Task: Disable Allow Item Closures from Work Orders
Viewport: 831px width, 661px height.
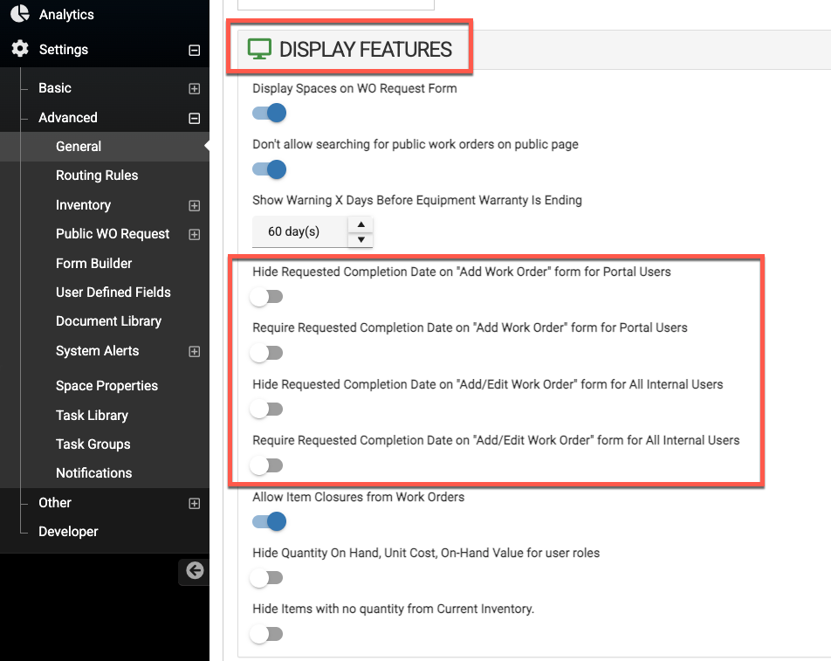Action: tap(269, 521)
